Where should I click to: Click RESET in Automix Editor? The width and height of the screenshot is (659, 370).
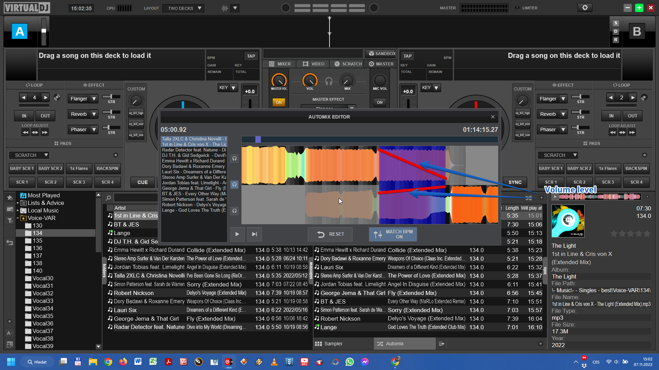(x=330, y=234)
